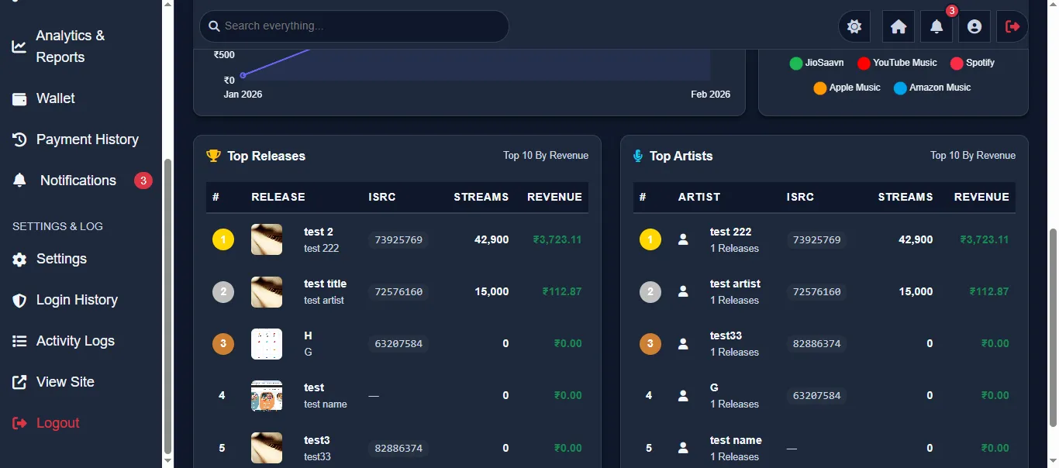
Task: Click ISRC 63207584 in Top Releases
Action: click(398, 343)
